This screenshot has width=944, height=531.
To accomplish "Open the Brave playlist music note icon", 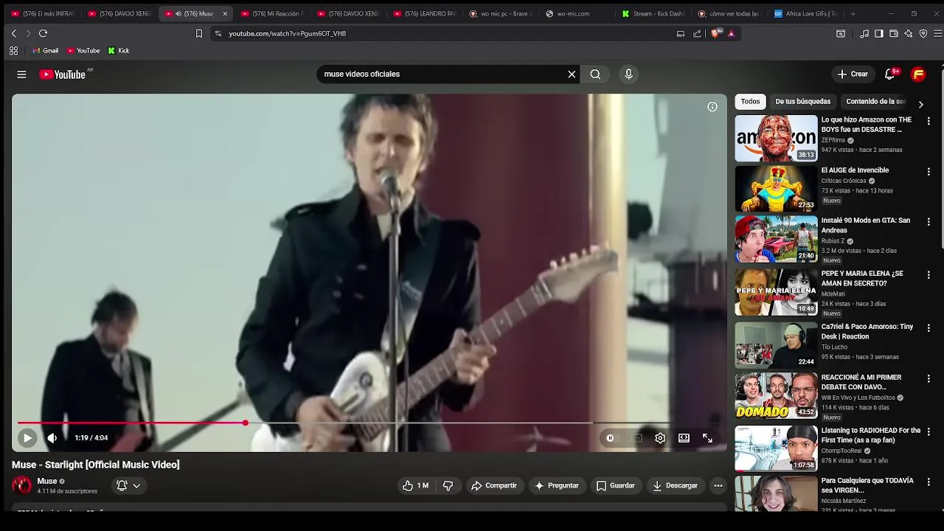I will point(864,33).
